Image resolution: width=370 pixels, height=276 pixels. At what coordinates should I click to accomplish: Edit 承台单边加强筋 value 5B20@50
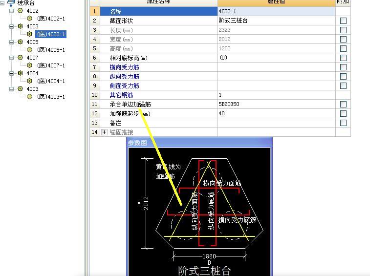pos(276,104)
